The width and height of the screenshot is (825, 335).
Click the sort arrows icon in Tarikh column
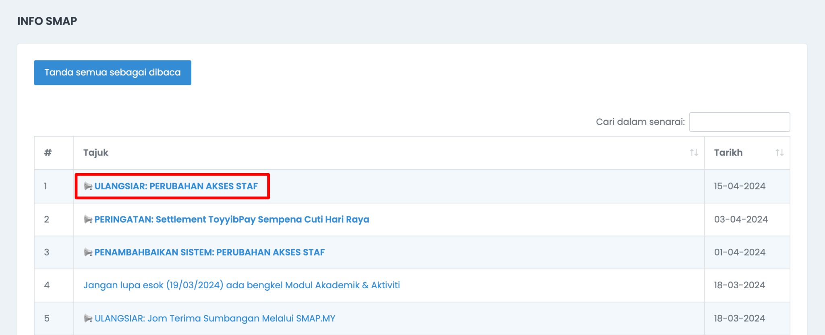pyautogui.click(x=779, y=153)
